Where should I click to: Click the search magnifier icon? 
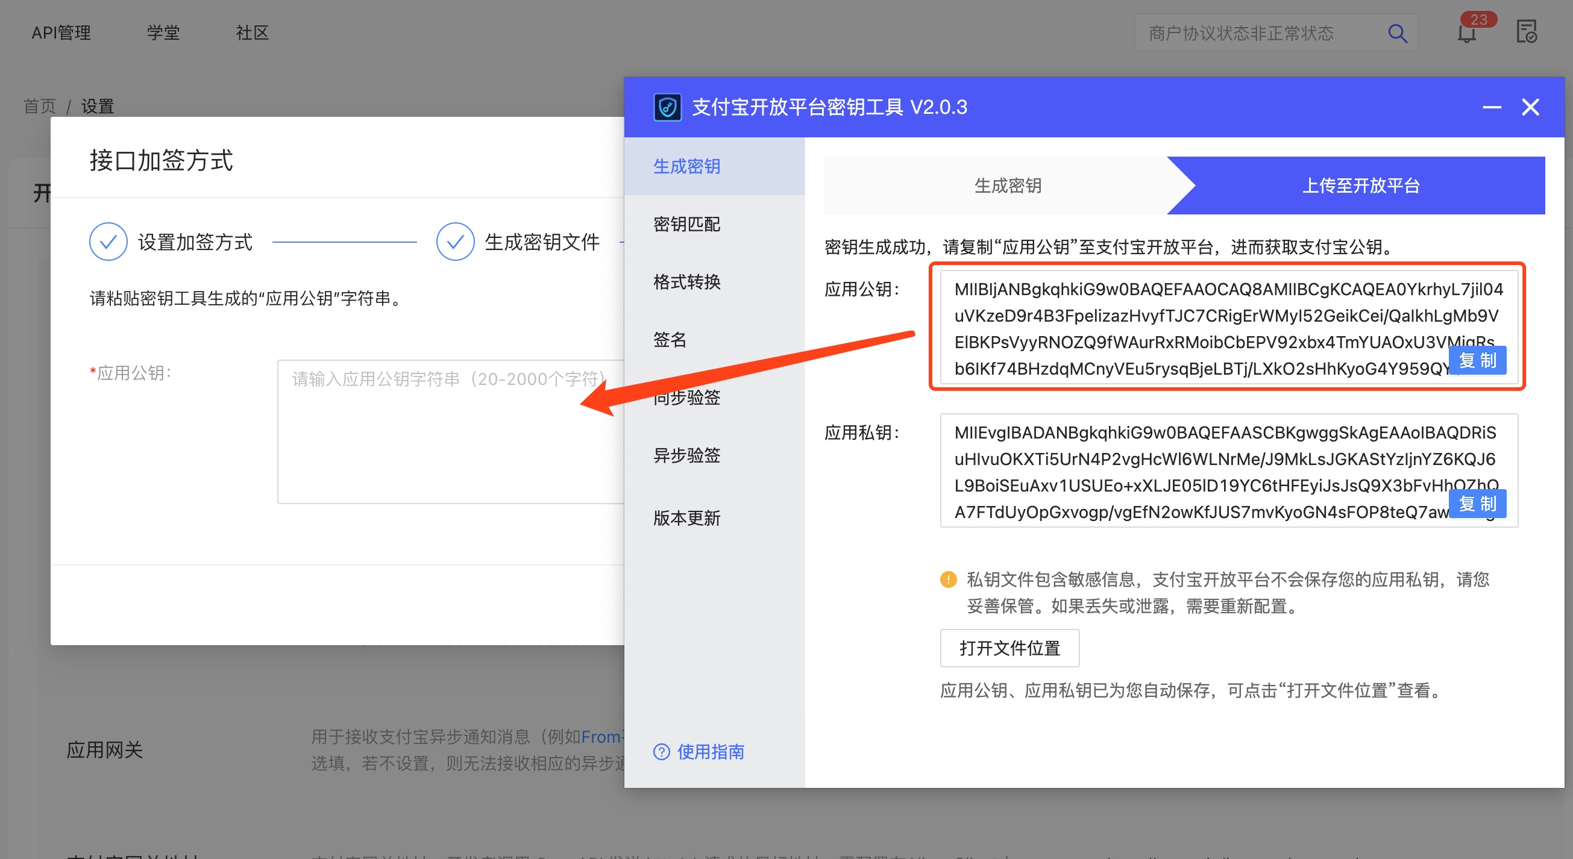(x=1397, y=33)
